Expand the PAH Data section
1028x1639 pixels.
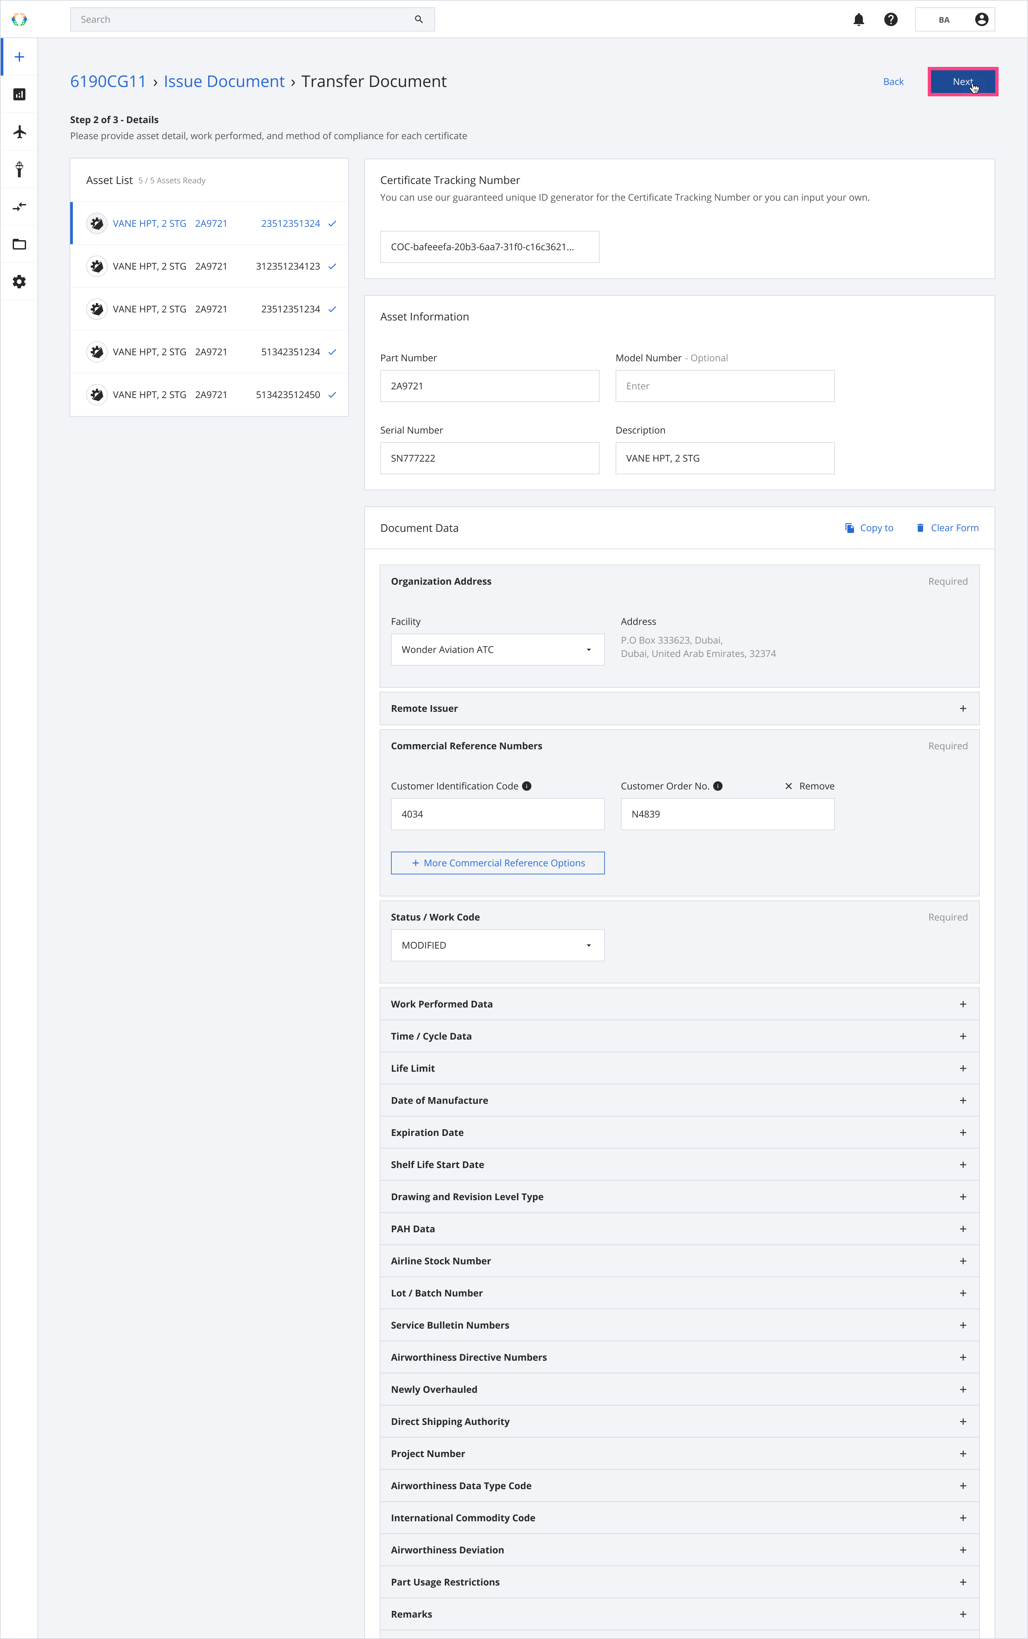click(679, 1229)
